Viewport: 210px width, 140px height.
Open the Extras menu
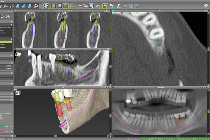point(2,1)
